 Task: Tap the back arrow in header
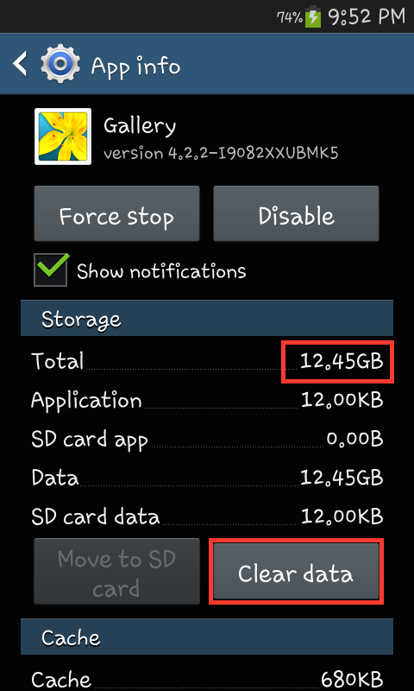click(x=20, y=63)
